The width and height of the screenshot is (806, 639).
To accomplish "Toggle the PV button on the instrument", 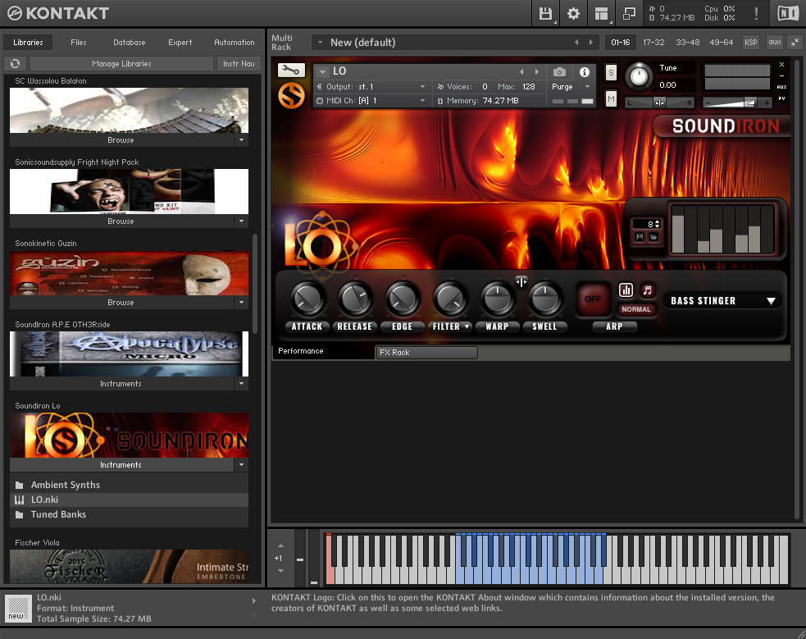I will (782, 98).
